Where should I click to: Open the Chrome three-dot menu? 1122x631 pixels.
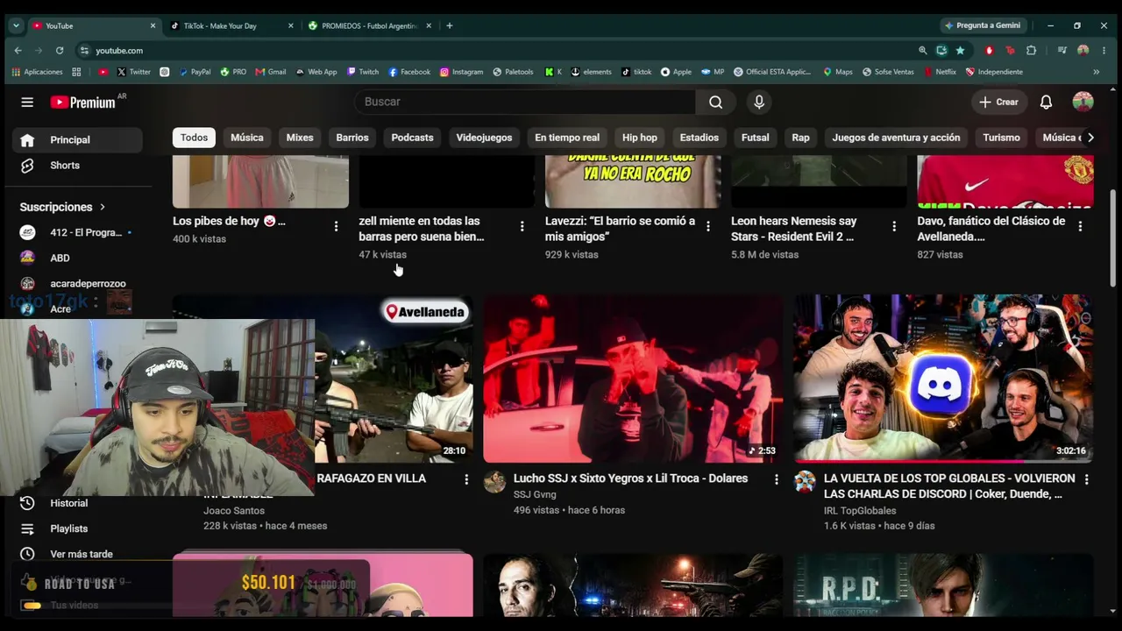(1104, 51)
